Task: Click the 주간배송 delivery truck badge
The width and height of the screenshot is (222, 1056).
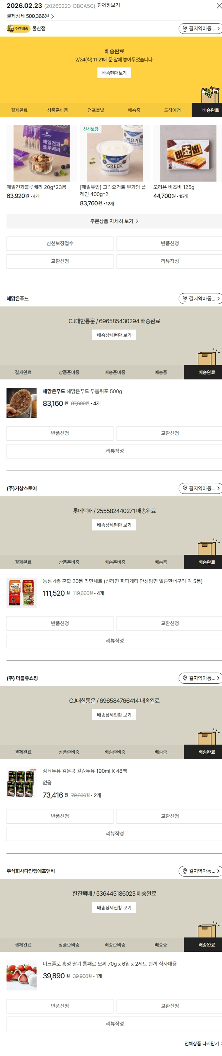Action: coord(18,28)
